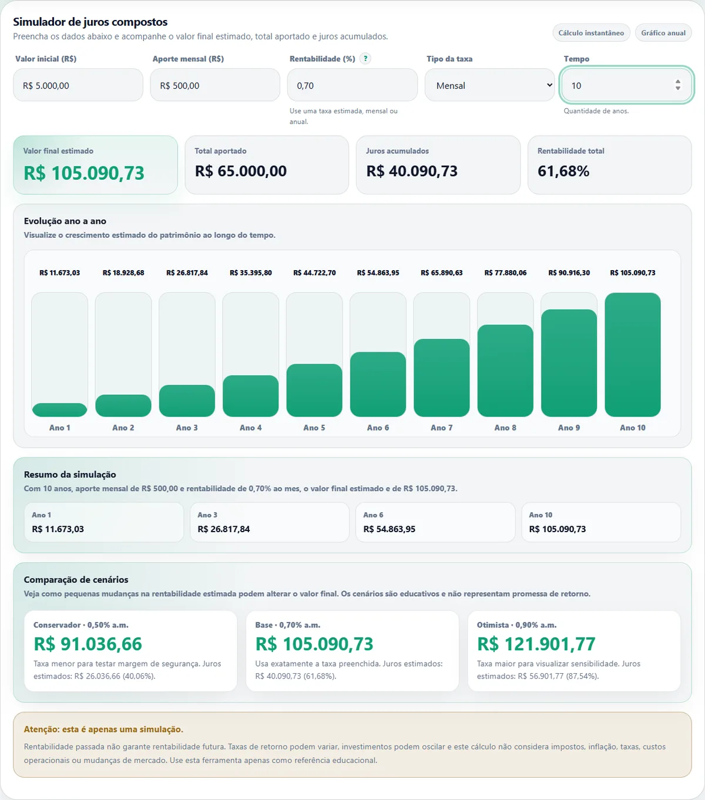Select the Ano 3 summary card
The image size is (705, 800).
270,522
